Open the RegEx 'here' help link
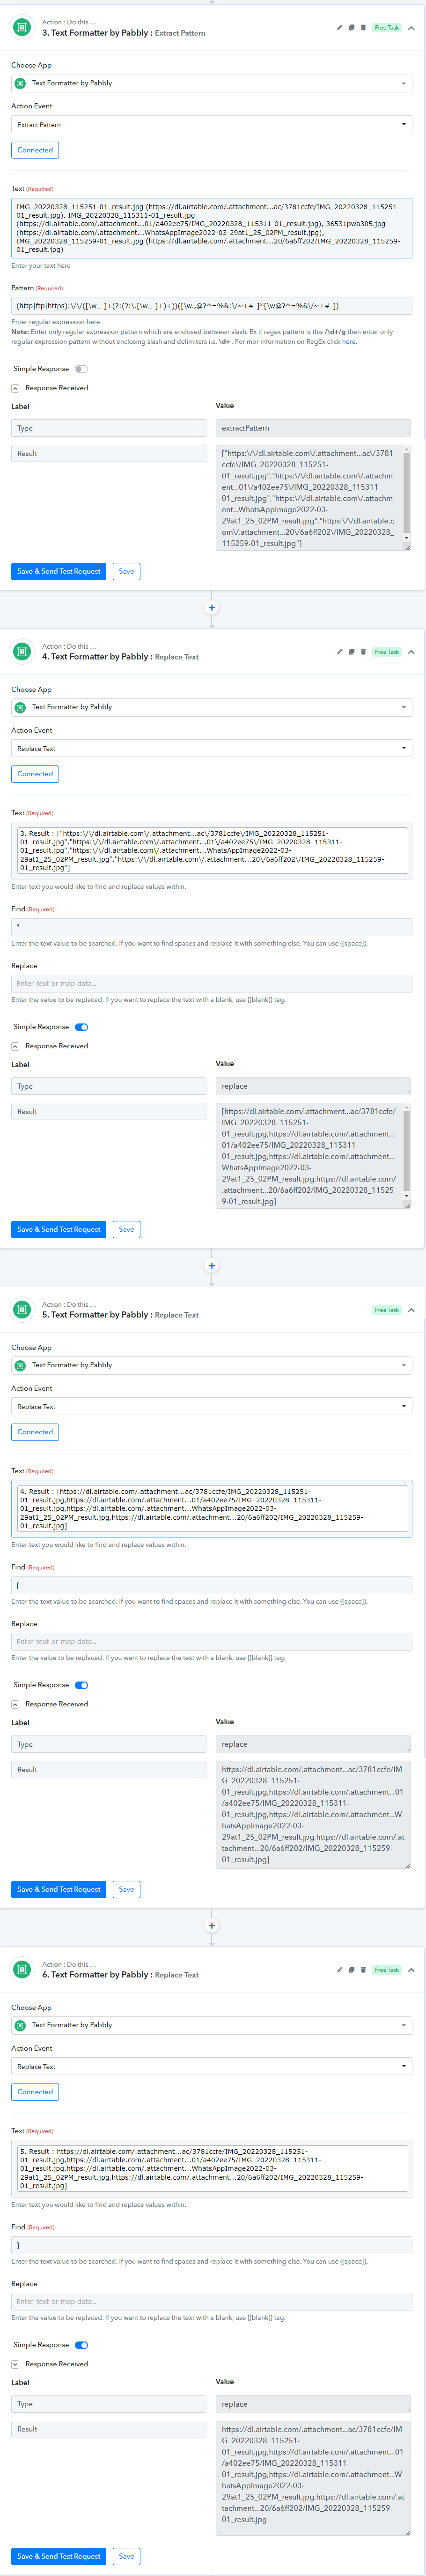 tap(349, 342)
